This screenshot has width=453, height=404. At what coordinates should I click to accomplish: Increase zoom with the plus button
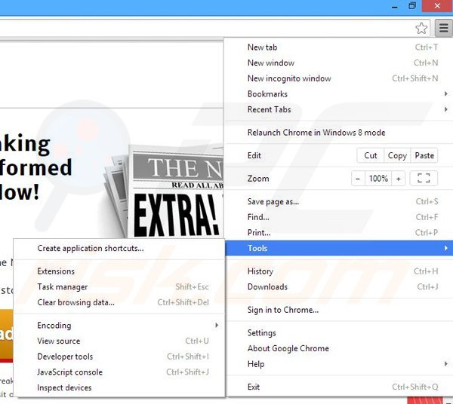click(x=399, y=179)
